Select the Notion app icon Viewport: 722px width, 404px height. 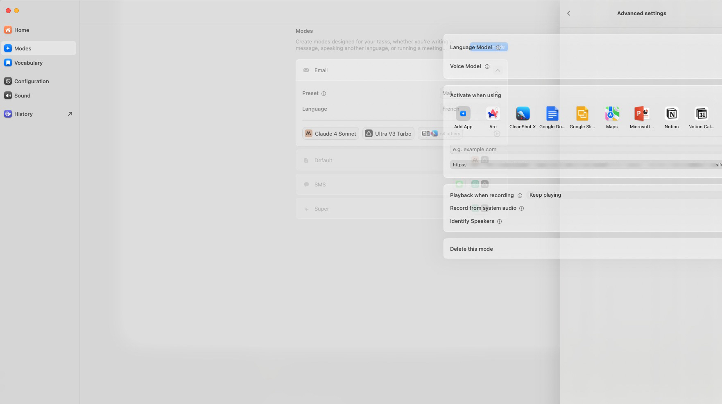672,113
